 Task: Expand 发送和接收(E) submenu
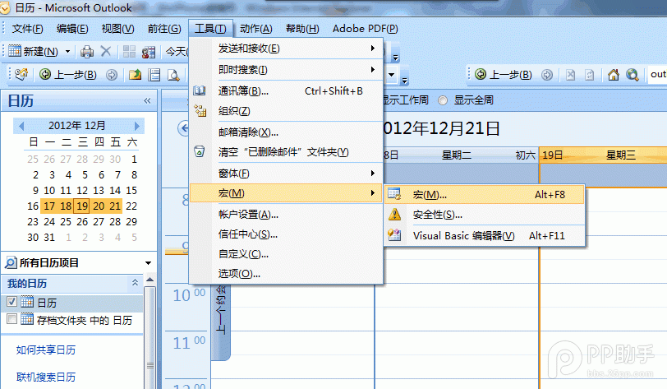coord(286,49)
